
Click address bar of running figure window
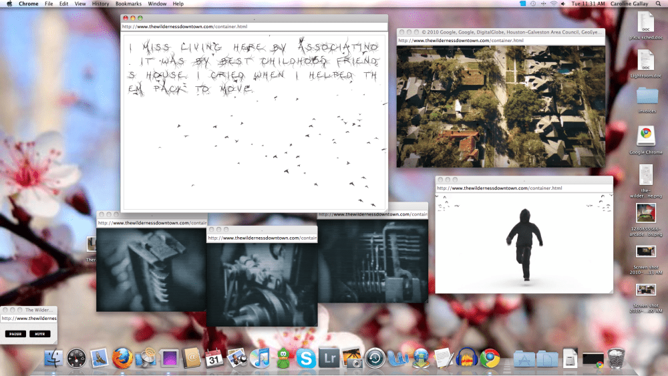click(524, 188)
